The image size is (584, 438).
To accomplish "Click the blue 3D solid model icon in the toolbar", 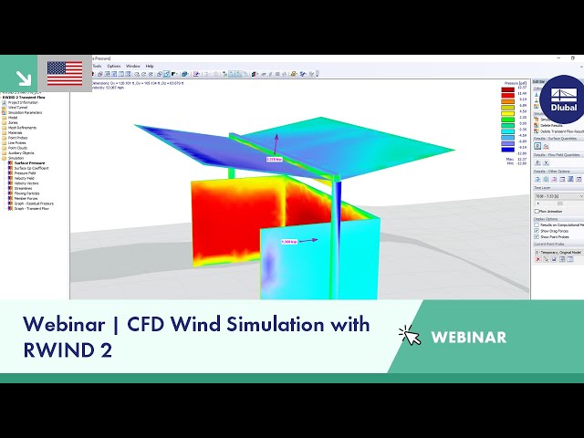I will 184,74.
